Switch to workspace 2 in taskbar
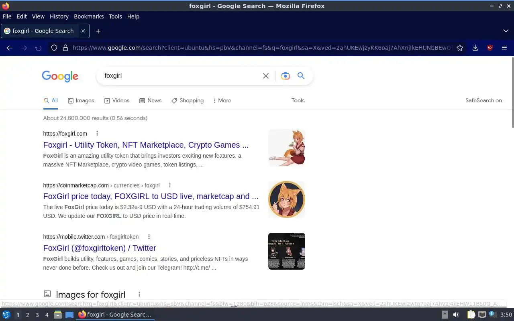Viewport: 514px width, 321px height. [x=27, y=315]
